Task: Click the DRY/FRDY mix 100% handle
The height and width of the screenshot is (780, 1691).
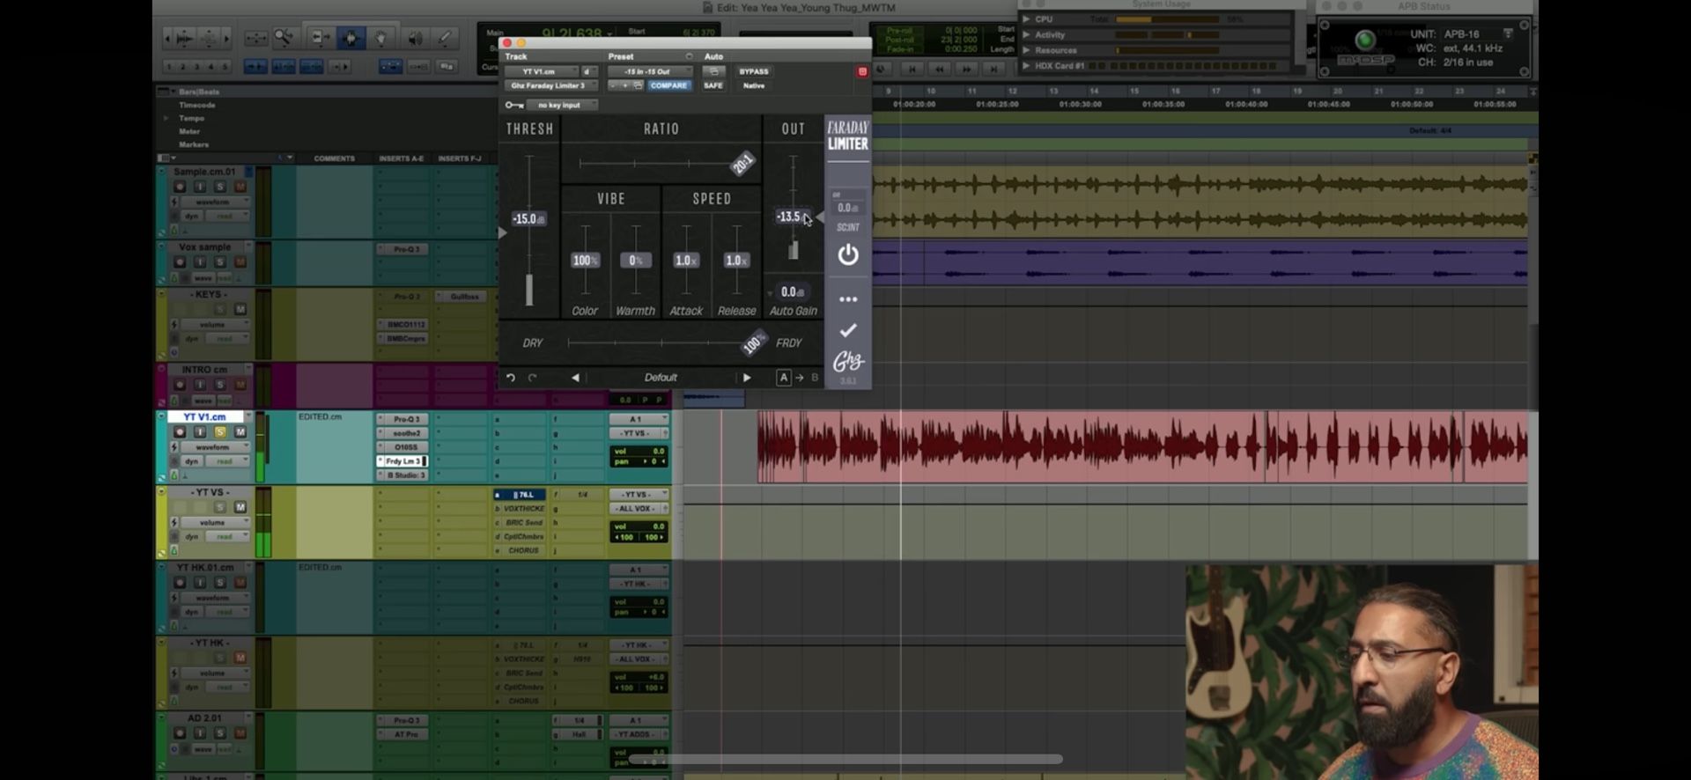Action: (753, 343)
